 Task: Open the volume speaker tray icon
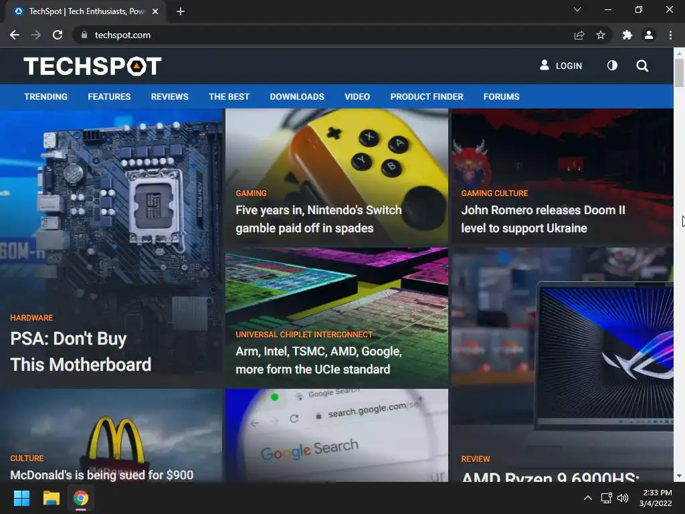point(623,498)
